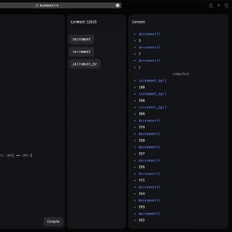The width and height of the screenshot is (232, 232).
Task: Select console result value 300
Action: 141,114
